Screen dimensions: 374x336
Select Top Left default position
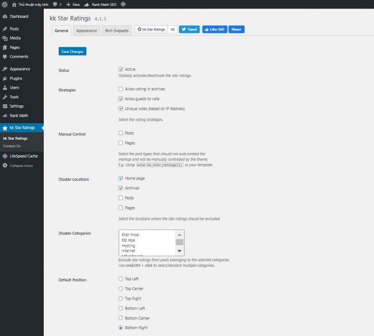[121, 279]
